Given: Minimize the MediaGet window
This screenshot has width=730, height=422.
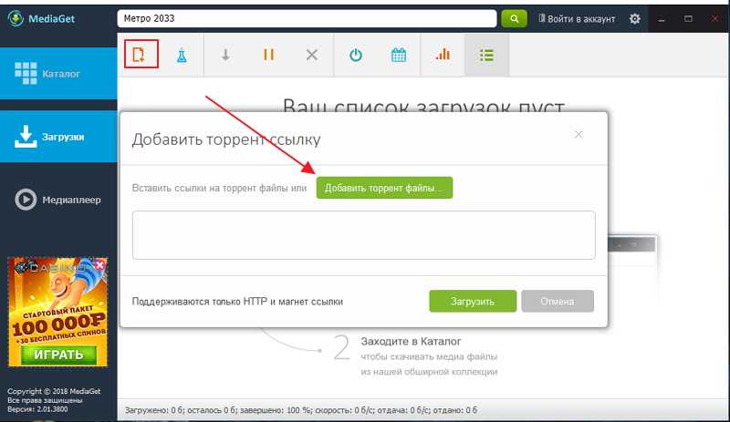Looking at the screenshot, I should click(661, 19).
